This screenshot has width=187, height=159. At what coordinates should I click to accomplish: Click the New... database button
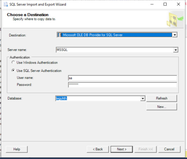point(162,107)
